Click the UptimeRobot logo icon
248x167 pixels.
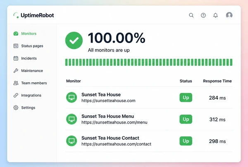click(x=16, y=15)
